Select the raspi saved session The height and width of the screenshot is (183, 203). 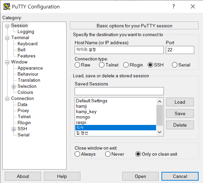[x=116, y=122]
